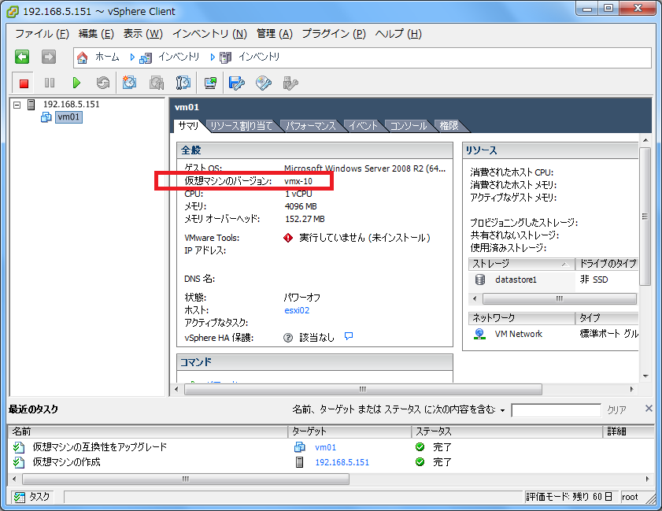Click the vm01 target link in tasks
The width and height of the screenshot is (662, 511).
tap(326, 447)
